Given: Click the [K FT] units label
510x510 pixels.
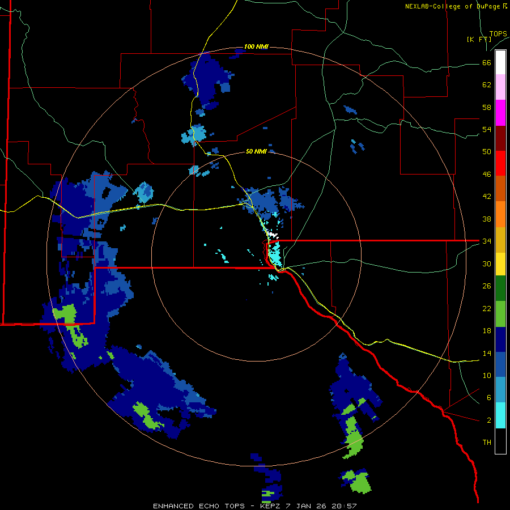Looking at the screenshot, I should click(479, 40).
